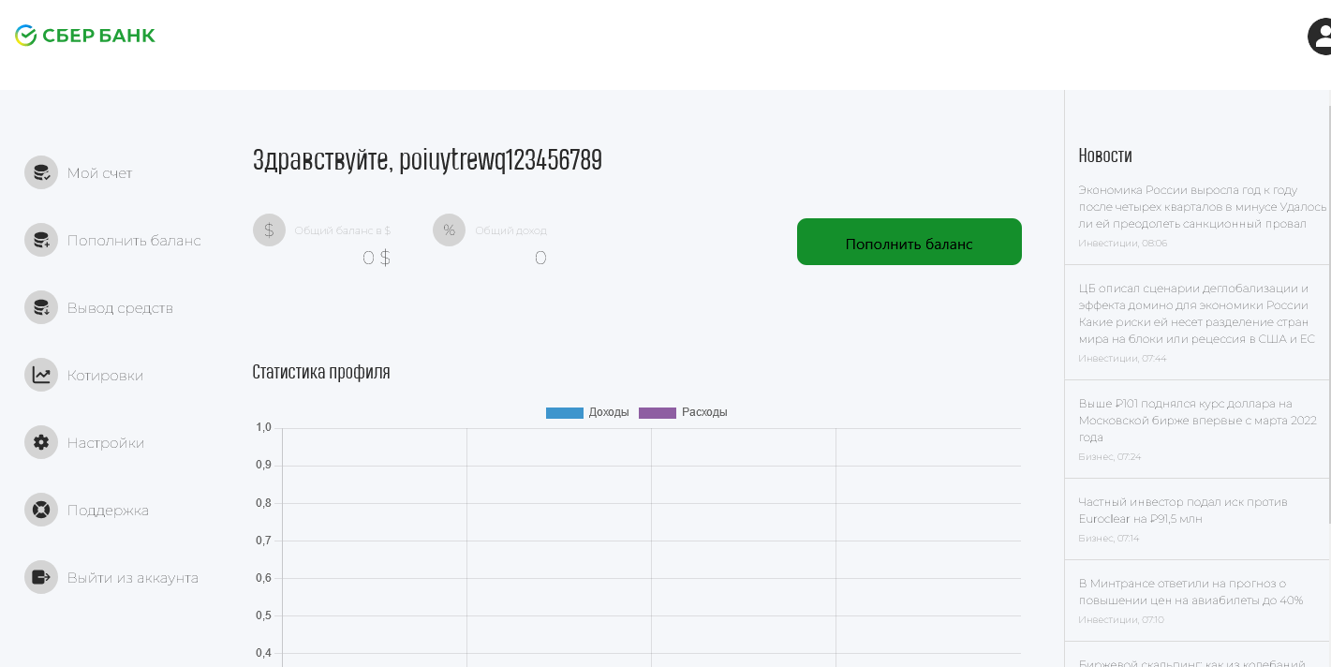The width and height of the screenshot is (1331, 667).
Task: Click the Sber Bank logo
Action: click(x=85, y=36)
